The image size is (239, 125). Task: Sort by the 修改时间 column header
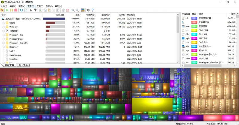136,15
